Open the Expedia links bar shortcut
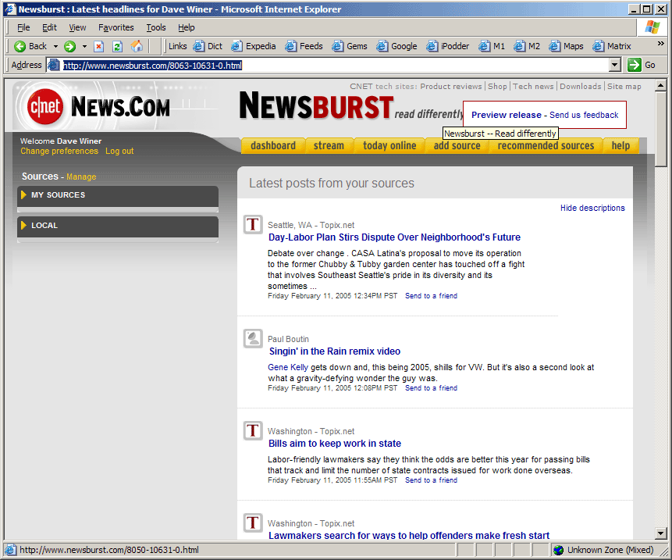The height and width of the screenshot is (560, 672). (x=254, y=46)
